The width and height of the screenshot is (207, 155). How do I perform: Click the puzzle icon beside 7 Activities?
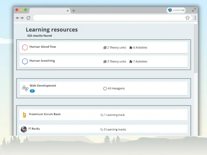click(131, 62)
